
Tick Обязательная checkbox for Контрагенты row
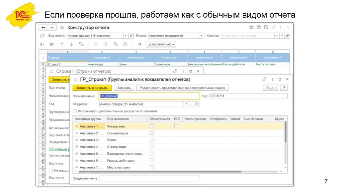tap(151, 126)
